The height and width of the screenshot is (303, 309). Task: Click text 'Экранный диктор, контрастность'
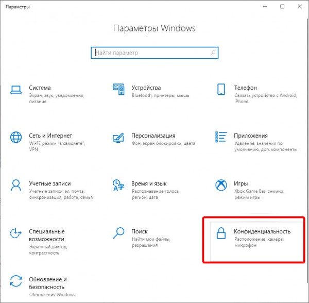[48, 250]
